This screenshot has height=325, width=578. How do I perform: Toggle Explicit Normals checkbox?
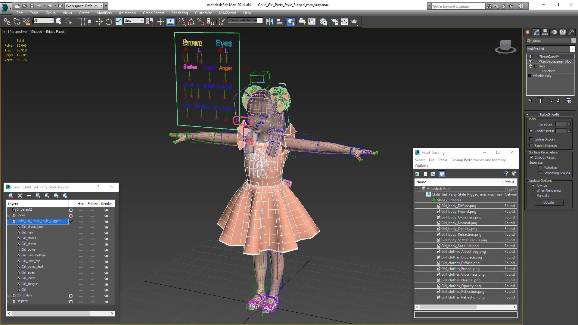[531, 145]
